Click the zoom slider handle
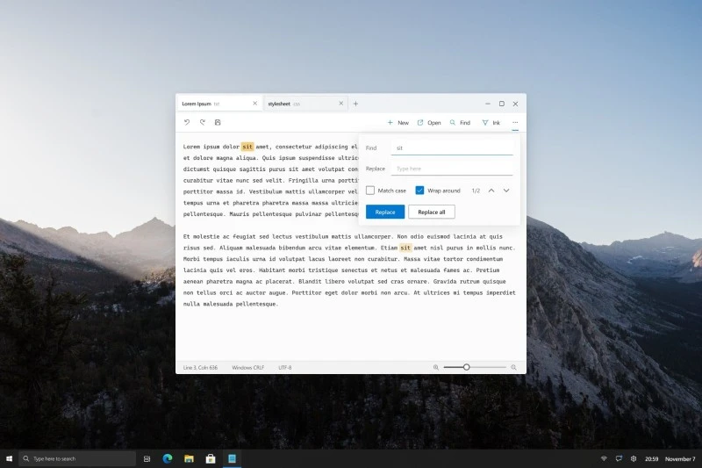Viewport: 702px width, 468px height. click(x=467, y=367)
